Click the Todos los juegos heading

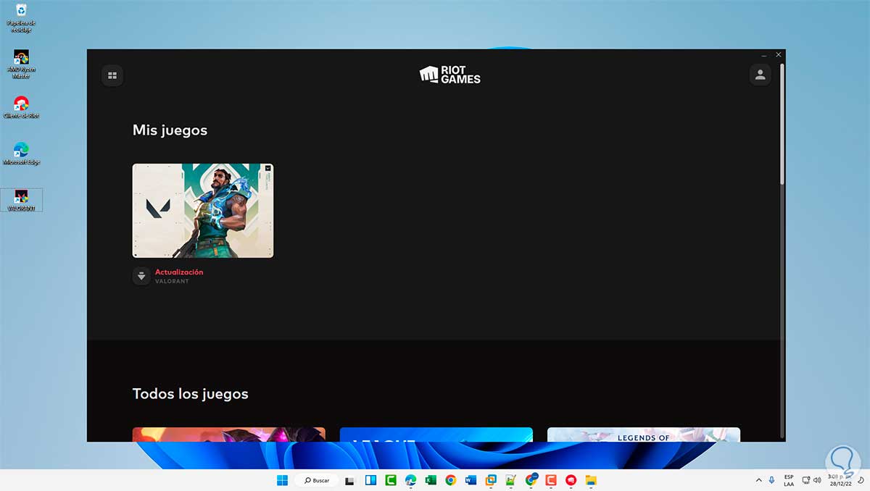tap(190, 394)
